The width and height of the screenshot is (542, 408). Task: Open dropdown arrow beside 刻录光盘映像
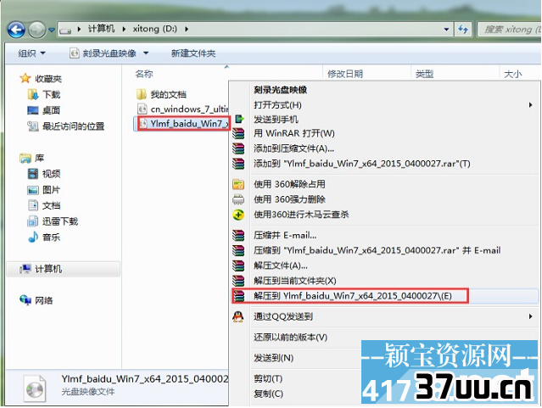click(x=146, y=53)
